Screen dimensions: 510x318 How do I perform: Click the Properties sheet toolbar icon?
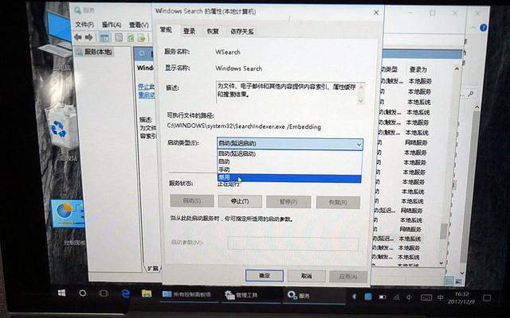119,37
